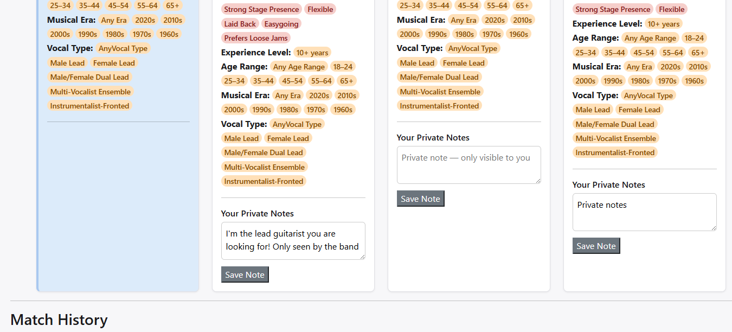Select the 'Laid Back' tag
This screenshot has height=332, width=732.
(x=240, y=24)
